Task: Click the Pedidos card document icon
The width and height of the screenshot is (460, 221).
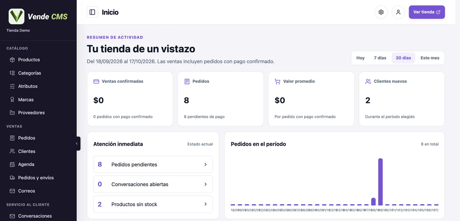Action: coord(187,81)
